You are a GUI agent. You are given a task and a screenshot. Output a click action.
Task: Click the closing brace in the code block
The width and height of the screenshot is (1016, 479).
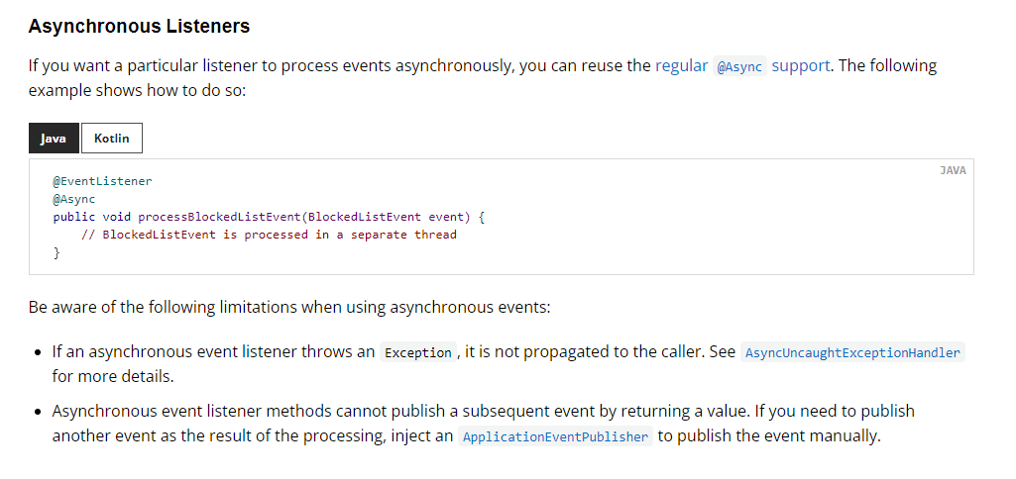56,252
